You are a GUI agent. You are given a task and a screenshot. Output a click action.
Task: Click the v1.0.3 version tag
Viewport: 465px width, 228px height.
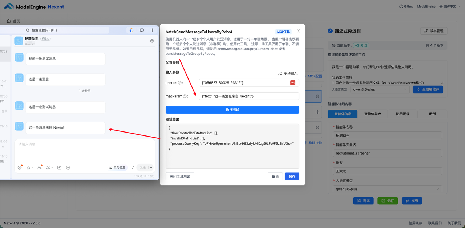pos(361,45)
